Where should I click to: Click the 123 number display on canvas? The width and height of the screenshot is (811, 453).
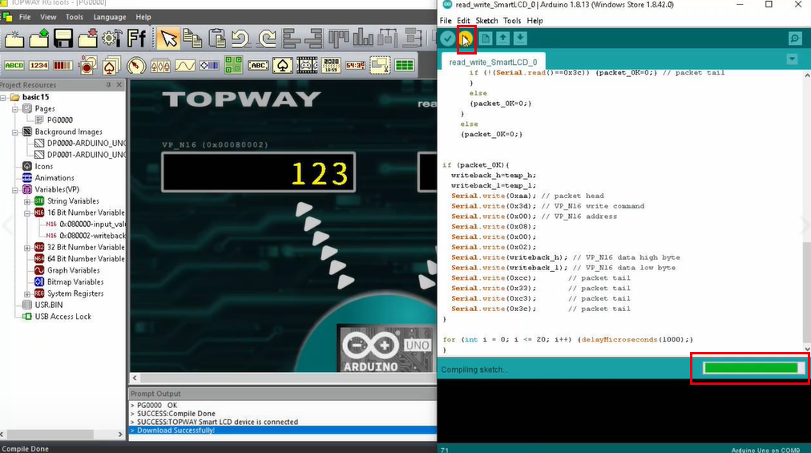point(258,172)
